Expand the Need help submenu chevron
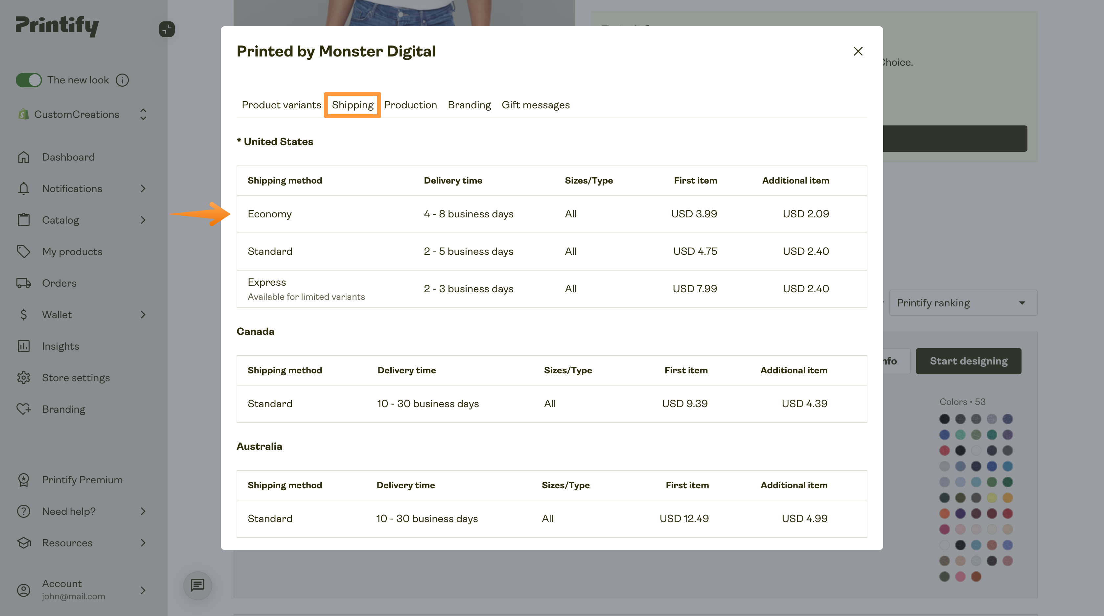This screenshot has width=1104, height=616. point(143,512)
